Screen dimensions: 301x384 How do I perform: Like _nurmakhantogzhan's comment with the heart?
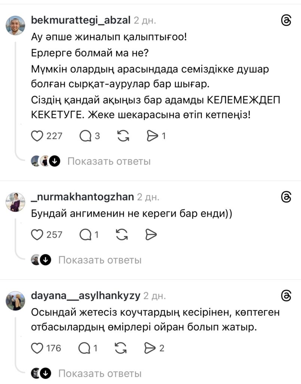pos(37,235)
